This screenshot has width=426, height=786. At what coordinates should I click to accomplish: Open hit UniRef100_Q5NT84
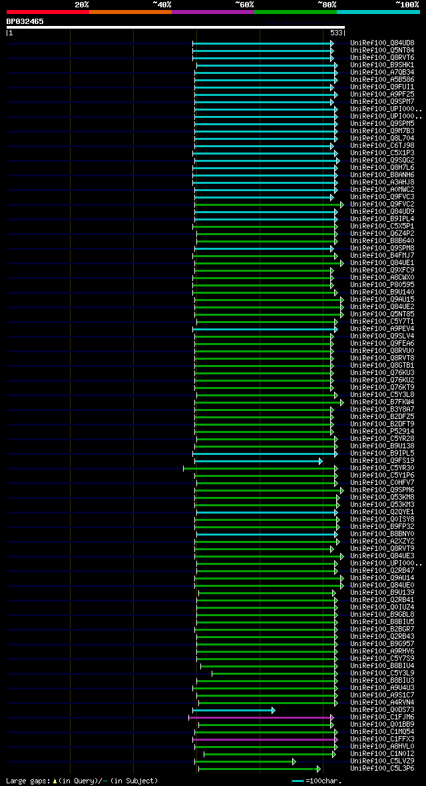382,51
